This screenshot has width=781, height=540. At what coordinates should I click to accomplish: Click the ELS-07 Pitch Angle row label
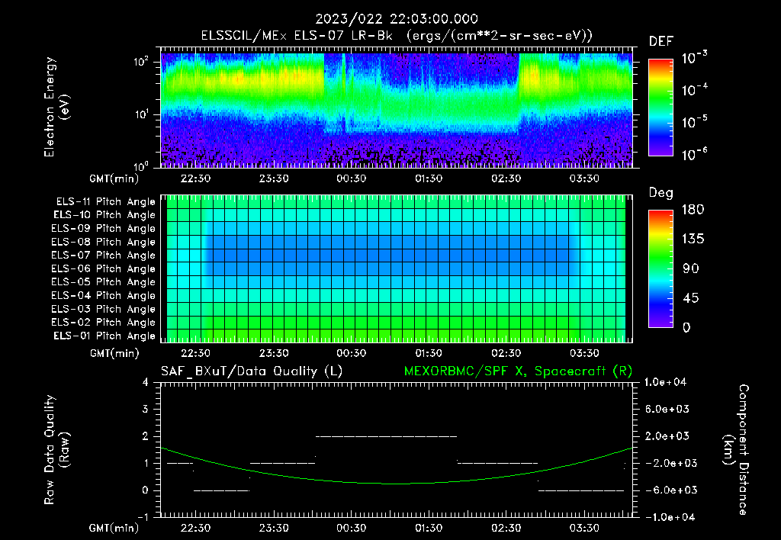103,255
